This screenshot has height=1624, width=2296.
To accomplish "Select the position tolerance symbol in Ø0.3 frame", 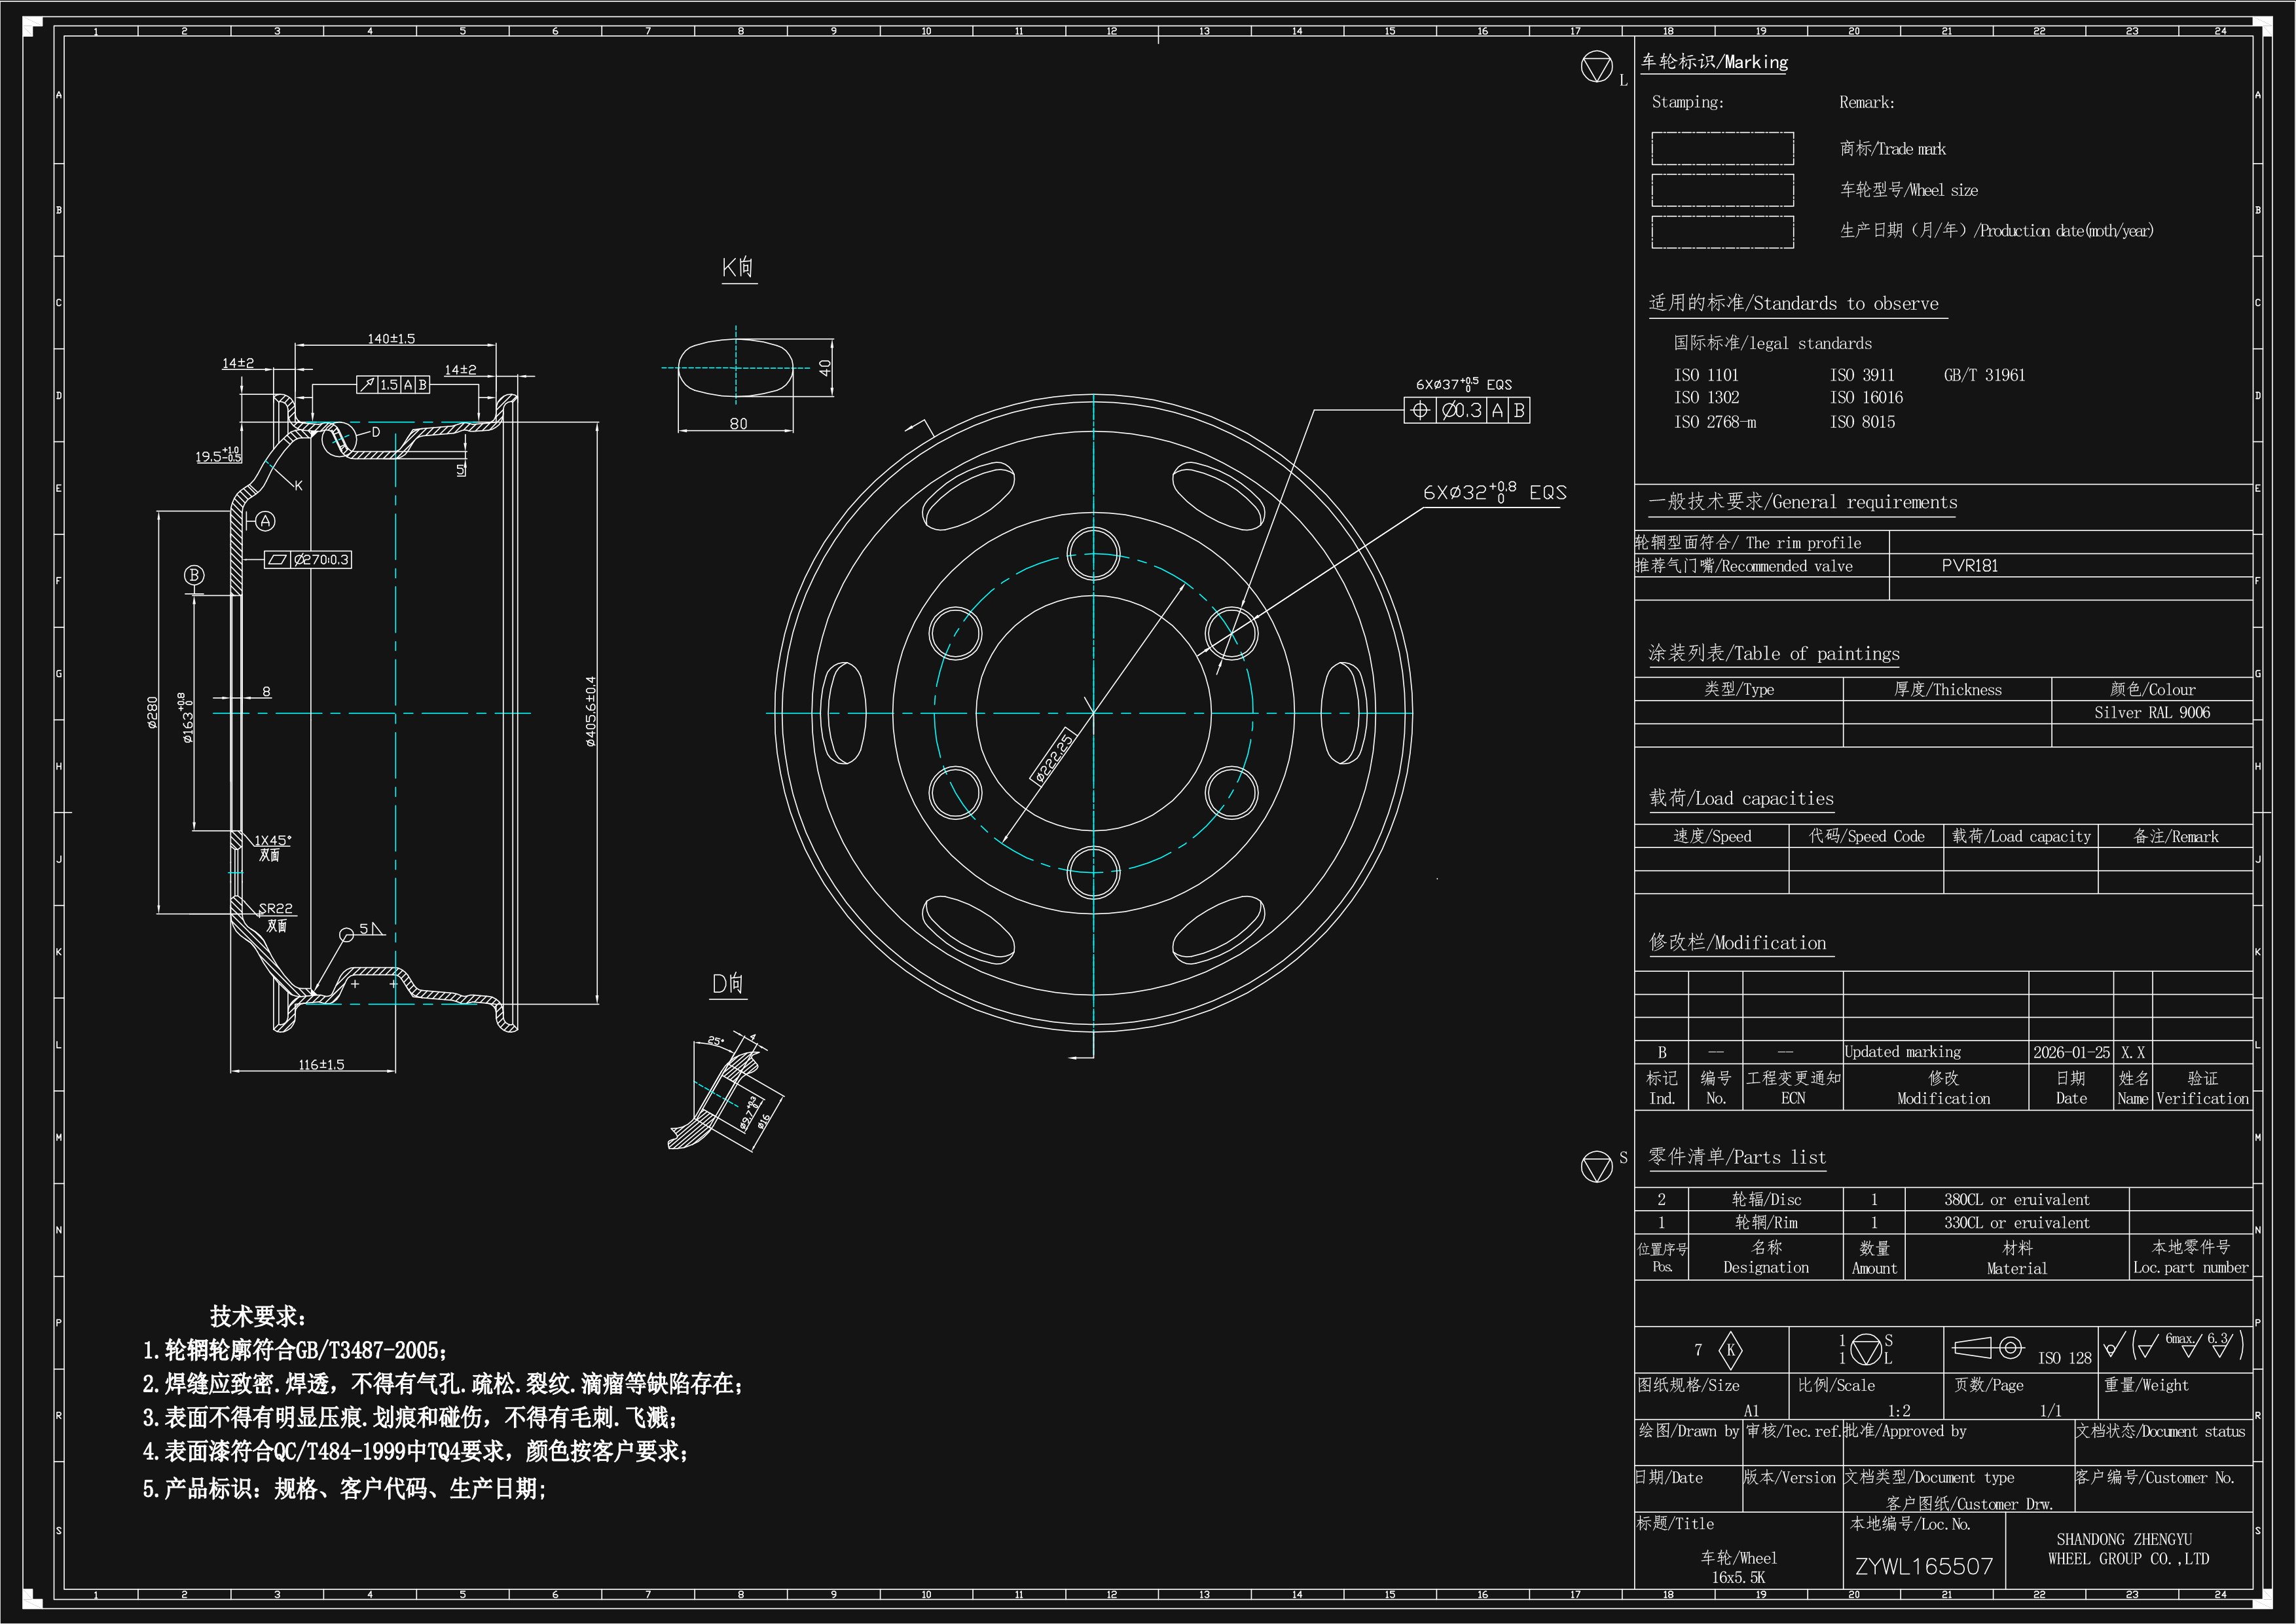I will click(x=1420, y=410).
